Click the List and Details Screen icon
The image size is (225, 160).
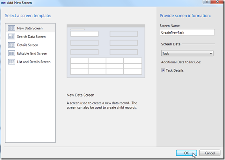11,62
